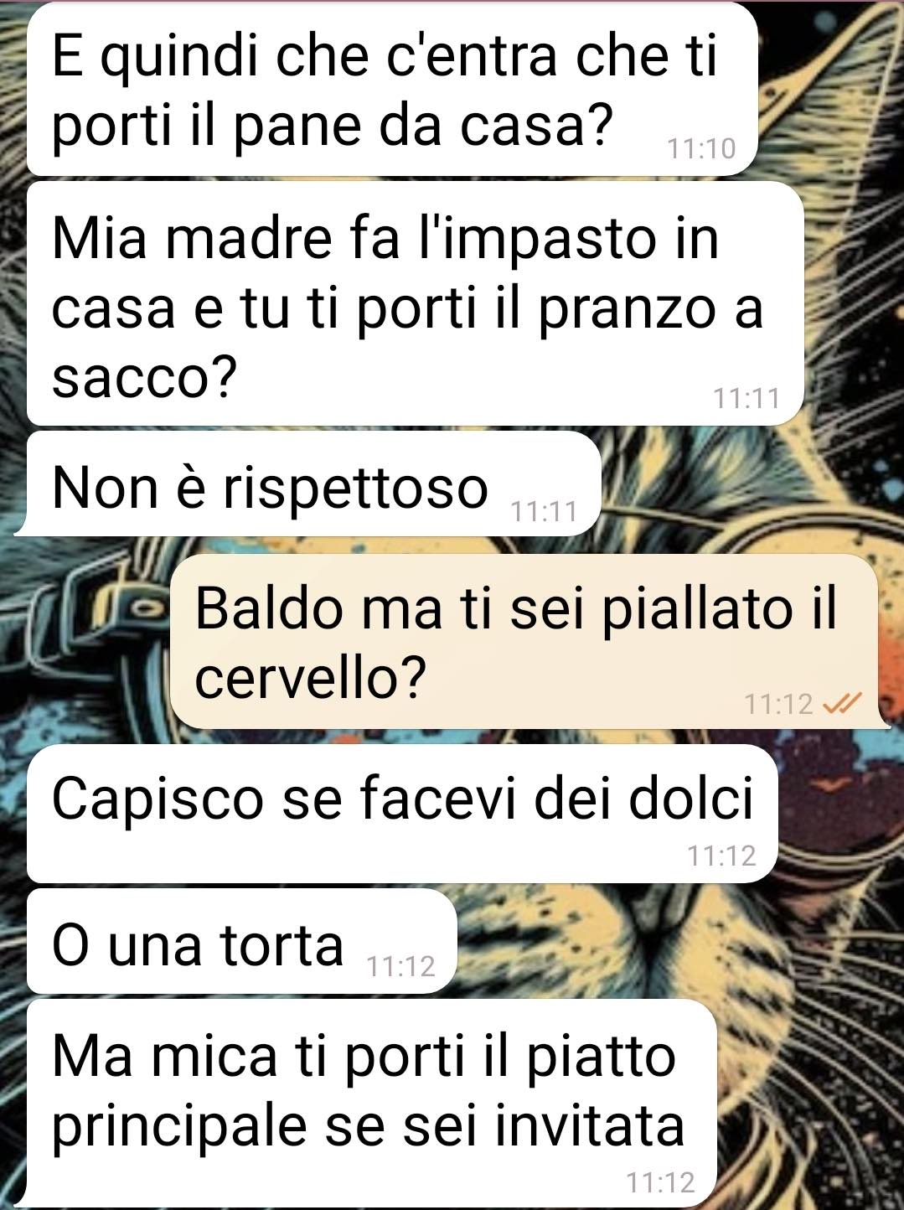
Task: Select the message 'Non è rispettoso'
Action: coord(310,484)
